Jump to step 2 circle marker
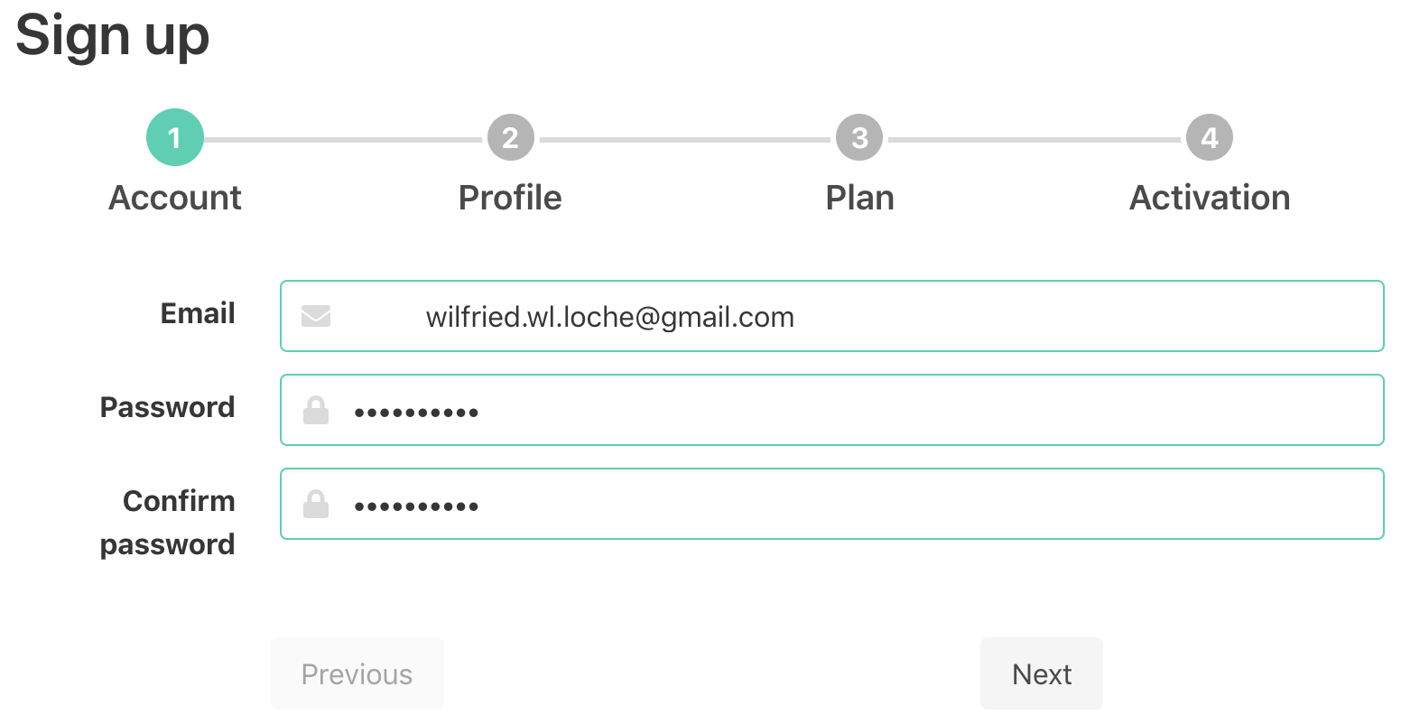The width and height of the screenshot is (1401, 724). 511,138
